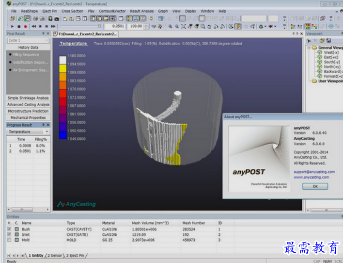Viewport: 343px width, 263px height.
Task: Open the Temperature progress result dropdown
Action: (x=47, y=131)
